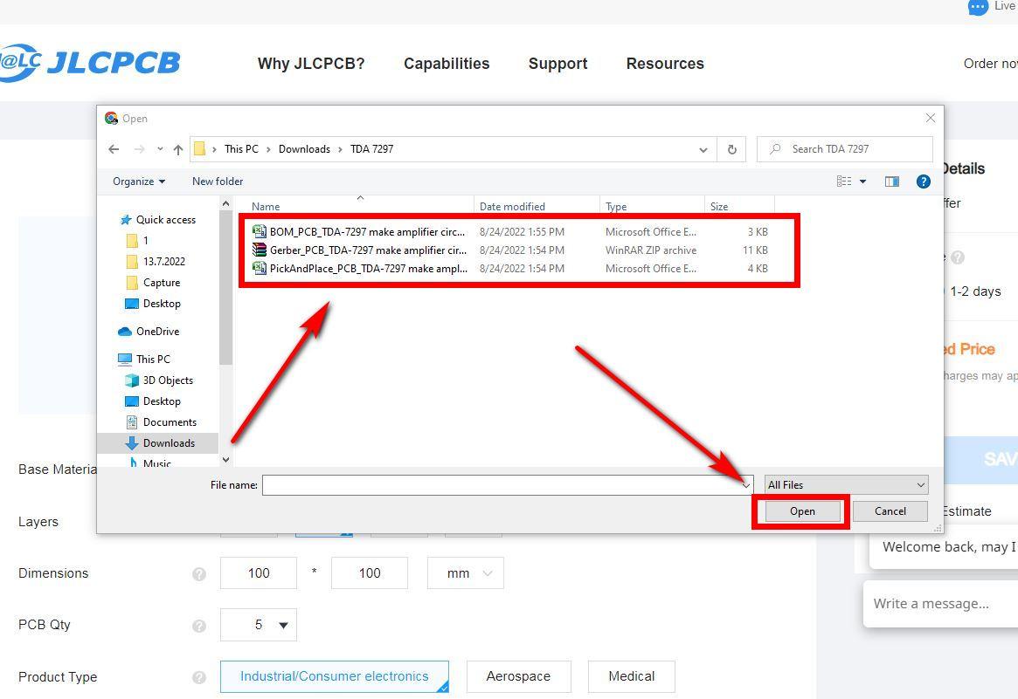Image resolution: width=1018 pixels, height=699 pixels.
Task: Open folder named 1 in Quick access
Action: tap(138, 241)
